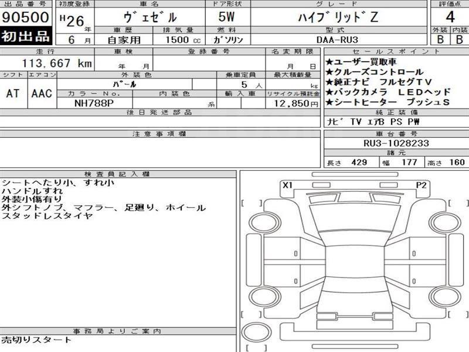Select the exterior color パール

(124, 84)
